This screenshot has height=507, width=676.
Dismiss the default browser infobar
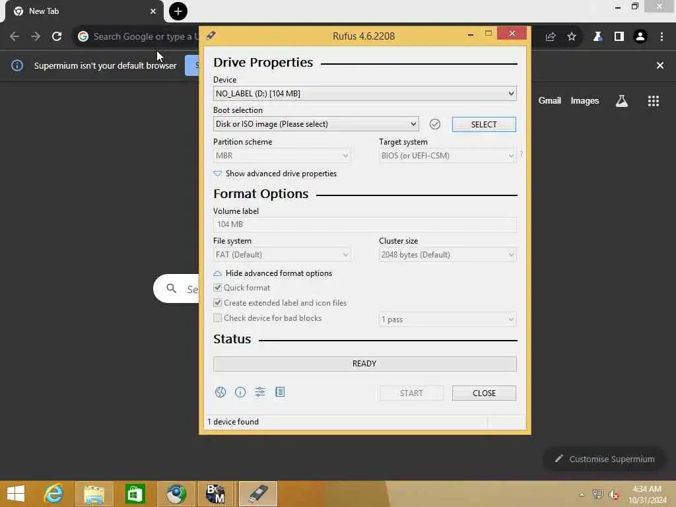[660, 65]
